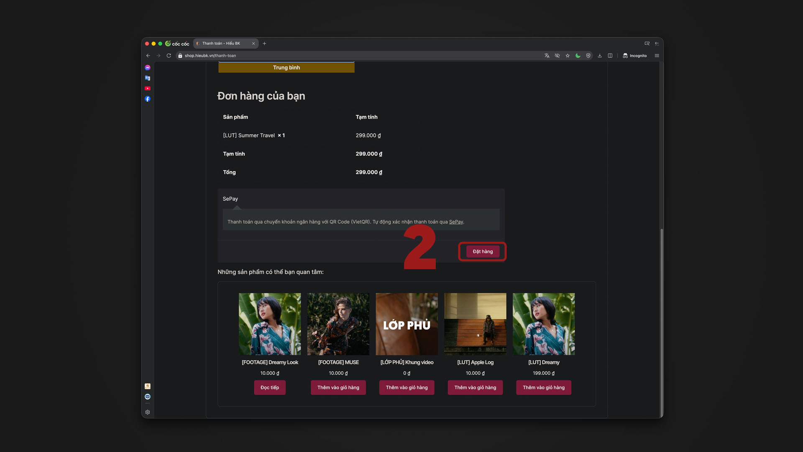Click the translate page icon
The image size is (803, 452).
[547, 56]
